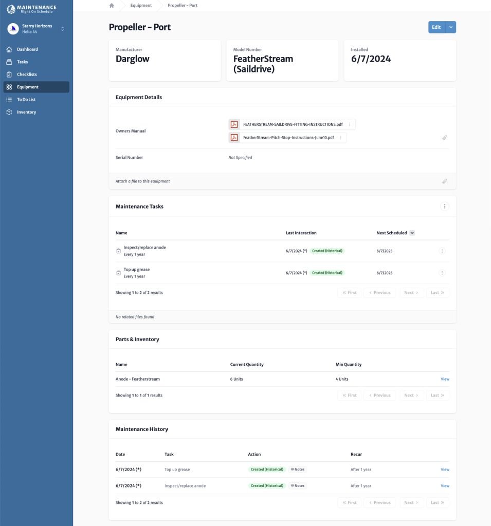Viewport: 491px width, 526px height.
Task: Open options for FeatherStream-Pitch-Stop-Instructions-June10.pdf
Action: [x=341, y=138]
